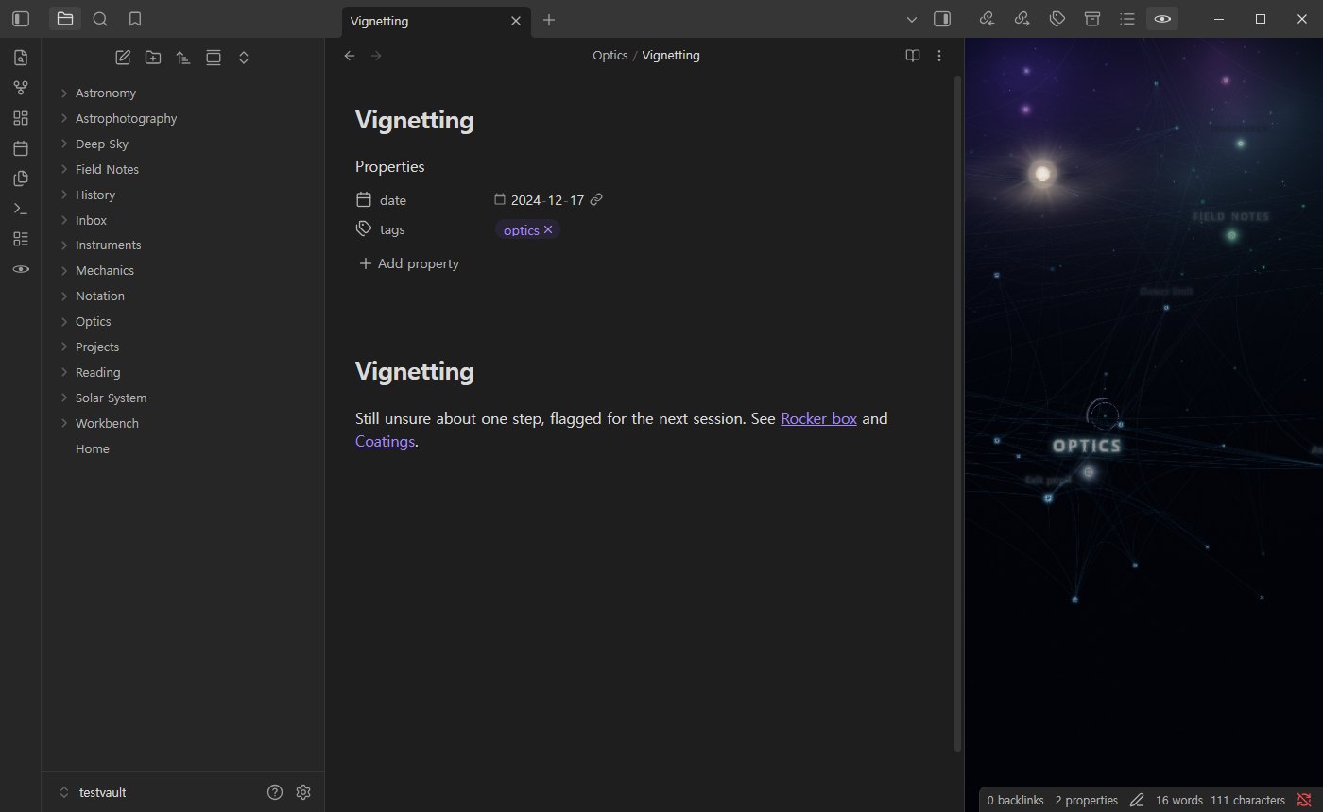The image size is (1323, 812).
Task: Open more options menu for the note
Action: point(939,56)
